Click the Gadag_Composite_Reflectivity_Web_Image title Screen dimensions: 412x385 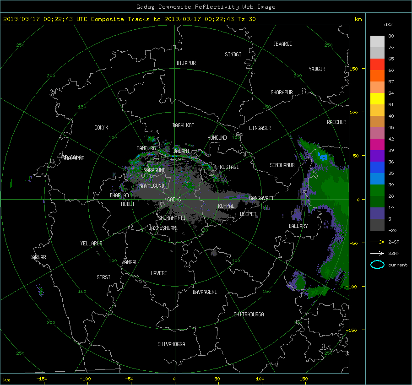pyautogui.click(x=206, y=7)
